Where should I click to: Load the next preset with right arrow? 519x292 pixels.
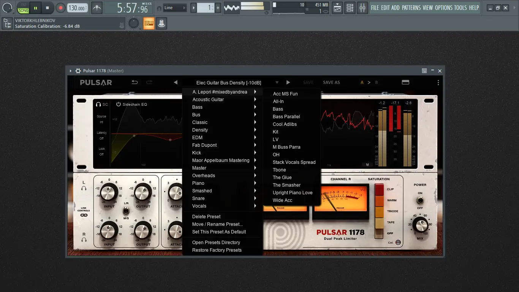[x=288, y=83]
